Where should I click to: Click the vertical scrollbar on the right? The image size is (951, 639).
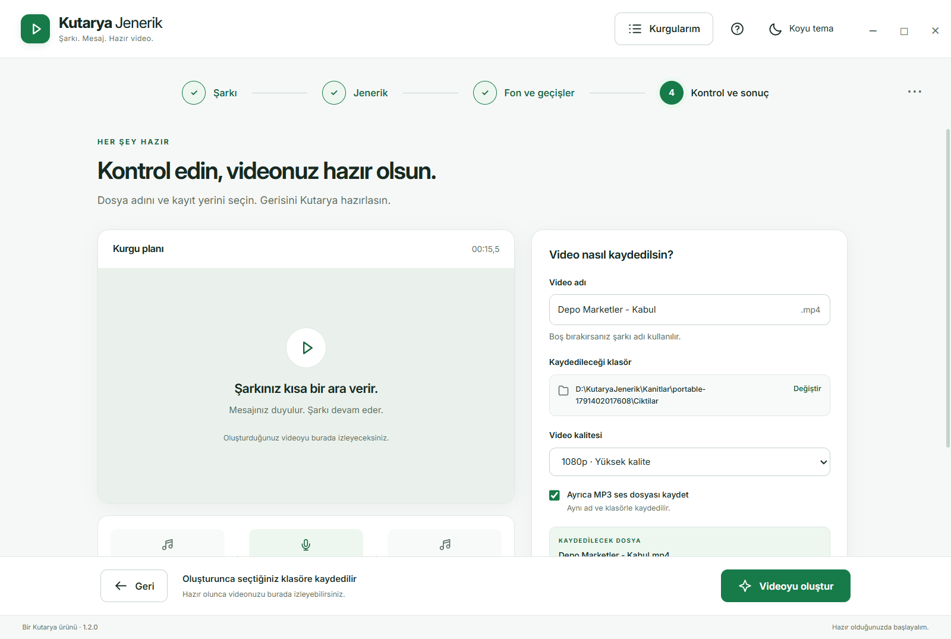(x=947, y=288)
